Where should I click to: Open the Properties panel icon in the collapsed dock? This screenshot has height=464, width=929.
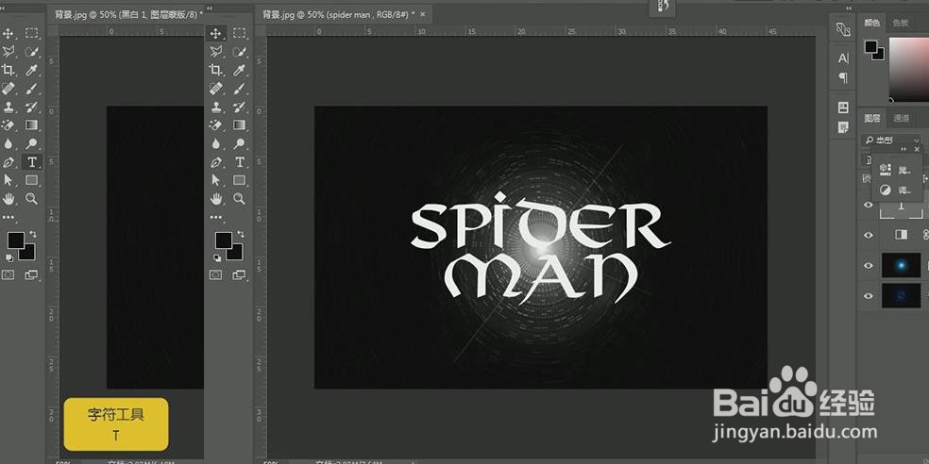click(x=843, y=108)
